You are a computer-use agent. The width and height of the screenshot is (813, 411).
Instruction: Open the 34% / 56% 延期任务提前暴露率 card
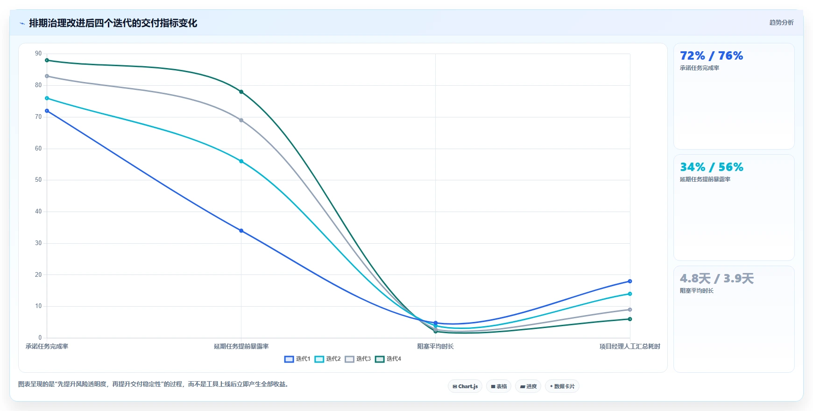point(734,208)
